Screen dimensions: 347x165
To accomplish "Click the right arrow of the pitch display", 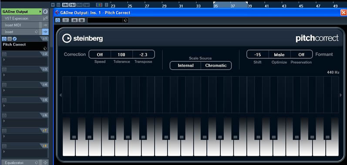I will click(x=341, y=95).
